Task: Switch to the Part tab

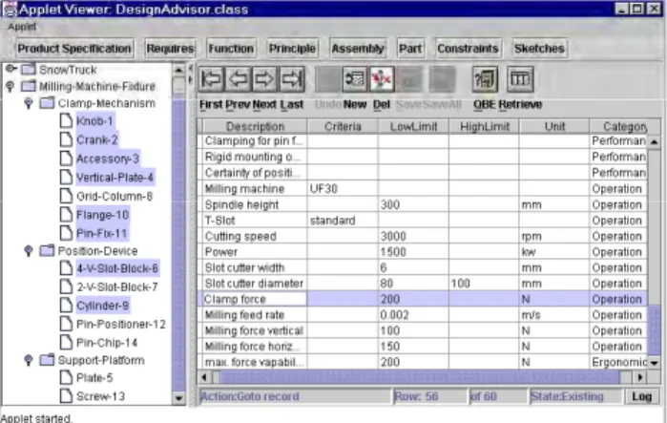Action: pos(410,49)
